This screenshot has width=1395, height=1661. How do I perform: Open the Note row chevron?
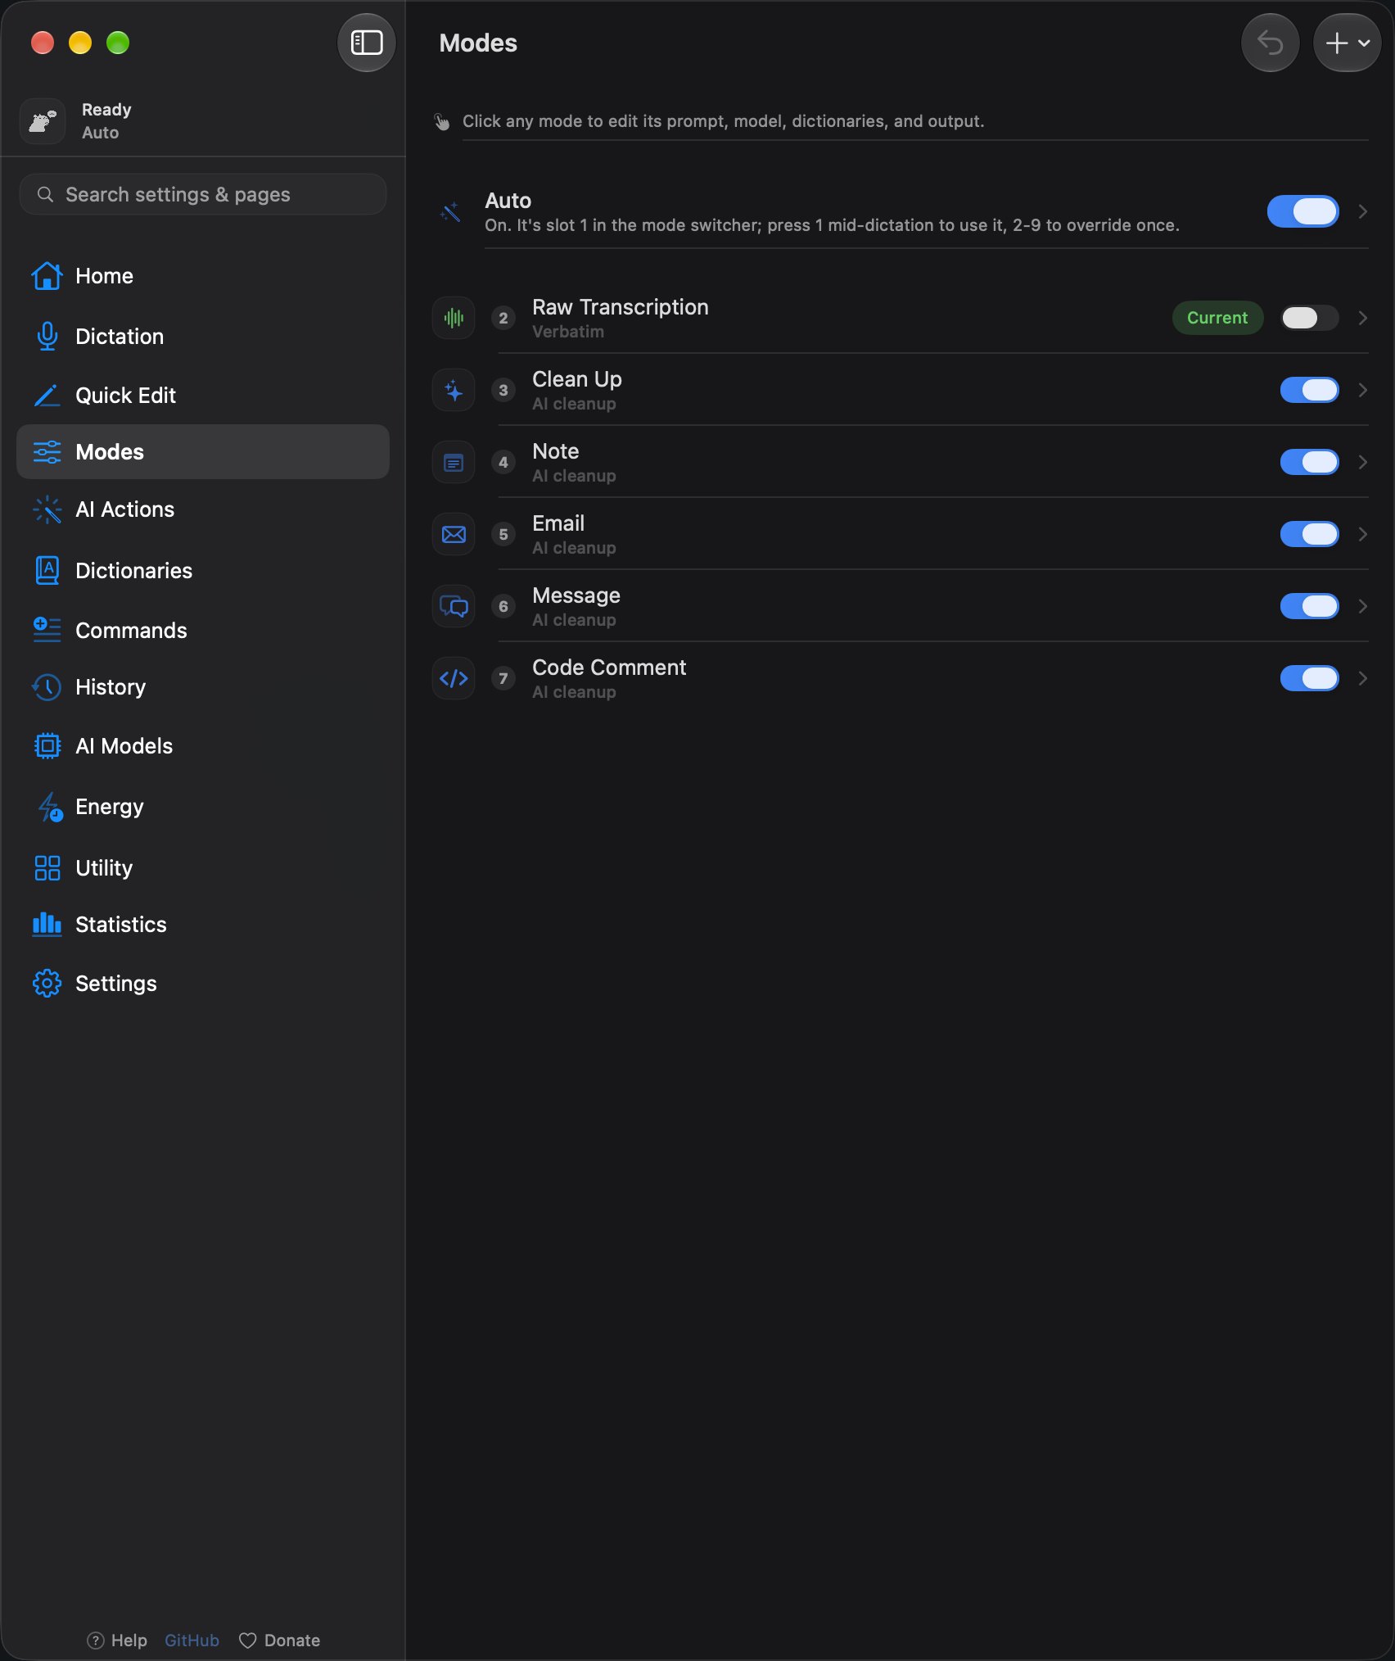point(1363,462)
